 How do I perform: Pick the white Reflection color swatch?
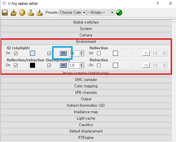coord(115,53)
